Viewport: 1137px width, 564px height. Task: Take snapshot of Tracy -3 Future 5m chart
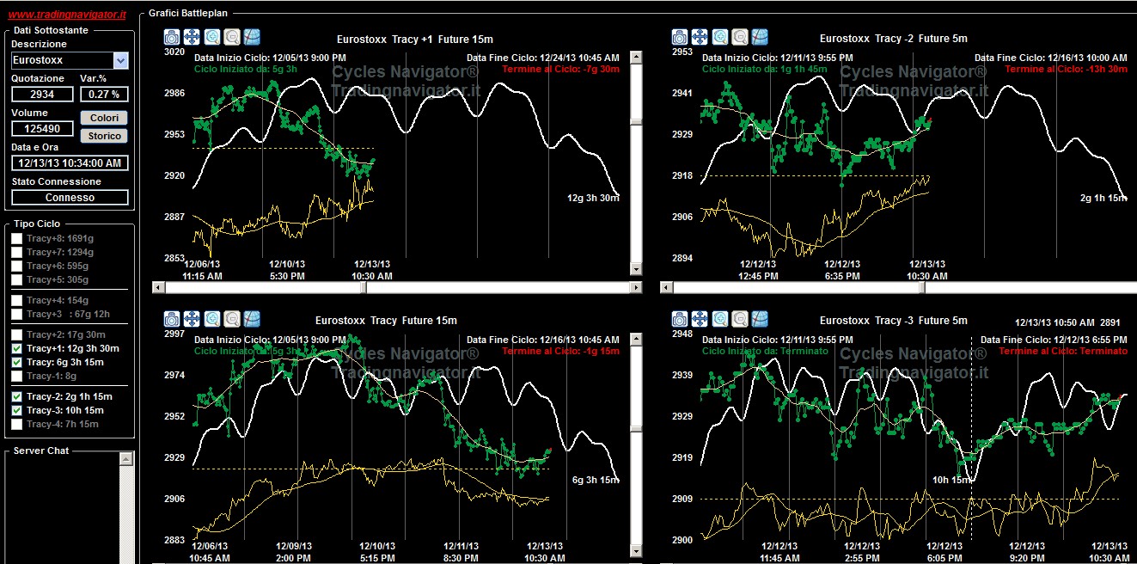(679, 319)
